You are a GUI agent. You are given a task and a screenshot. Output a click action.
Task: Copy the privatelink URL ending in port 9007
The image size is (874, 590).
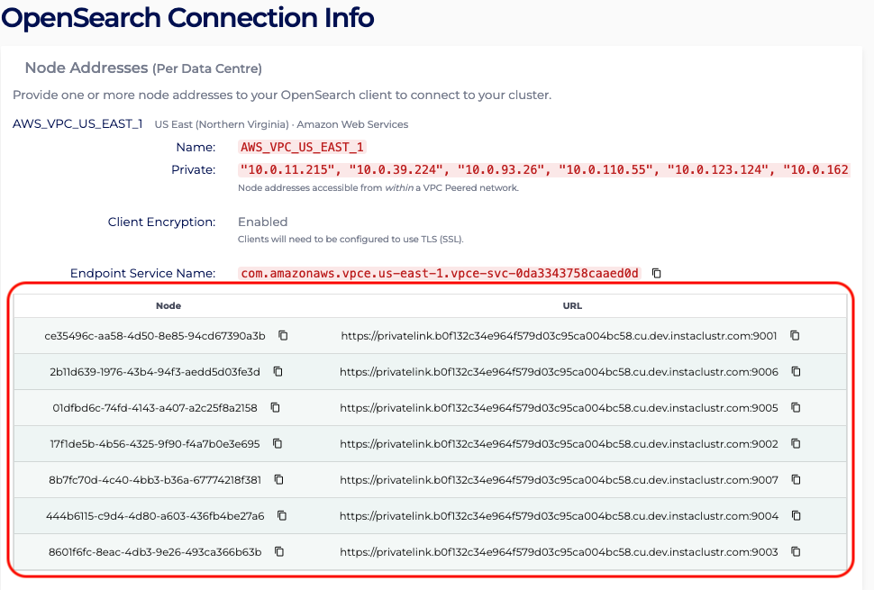coord(796,479)
